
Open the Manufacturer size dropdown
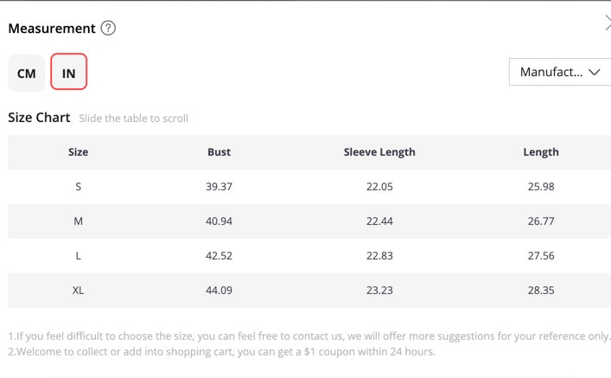click(x=553, y=72)
